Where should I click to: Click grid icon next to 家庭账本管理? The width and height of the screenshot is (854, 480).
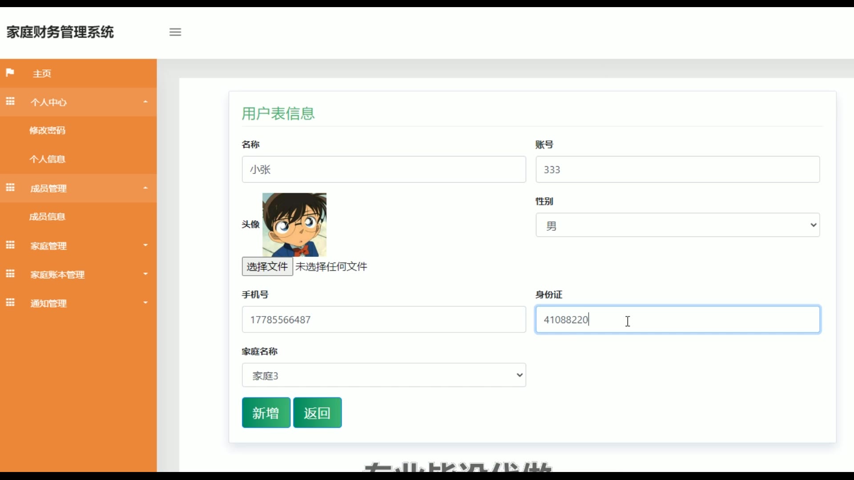pos(10,274)
